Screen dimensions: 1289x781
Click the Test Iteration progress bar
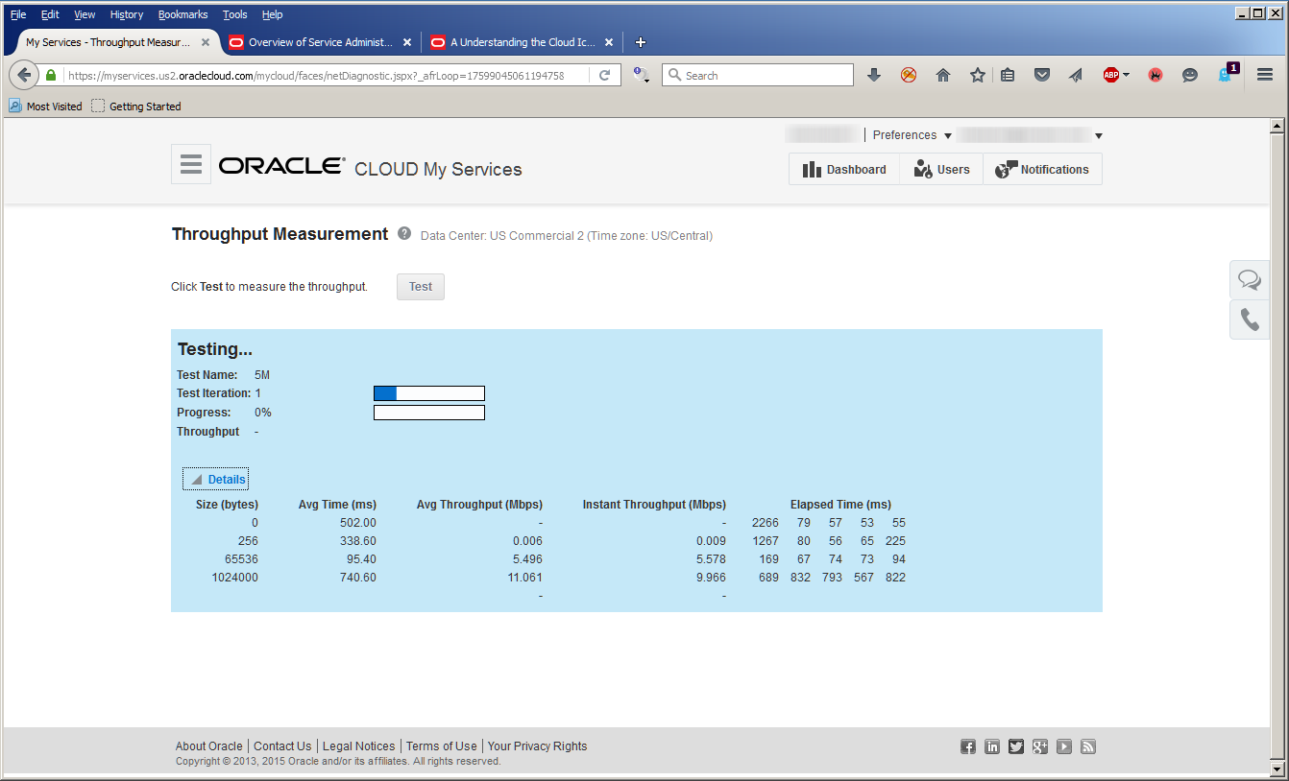click(429, 393)
